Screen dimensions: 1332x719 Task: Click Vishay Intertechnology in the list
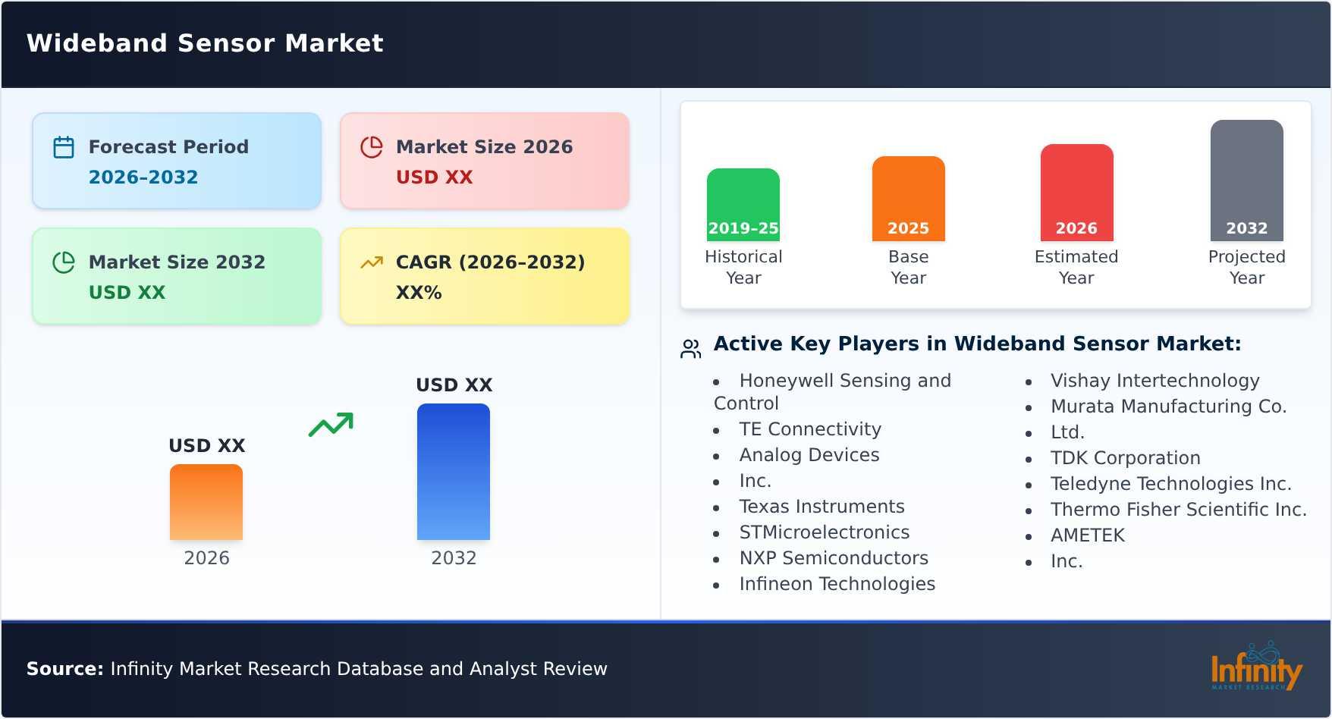coord(1155,381)
